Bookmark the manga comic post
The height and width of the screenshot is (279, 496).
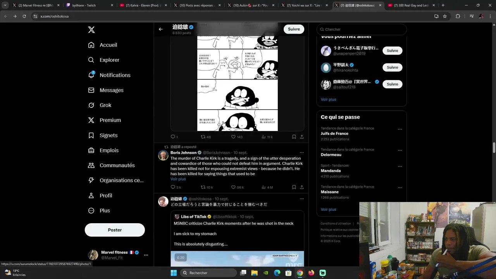[x=294, y=137]
